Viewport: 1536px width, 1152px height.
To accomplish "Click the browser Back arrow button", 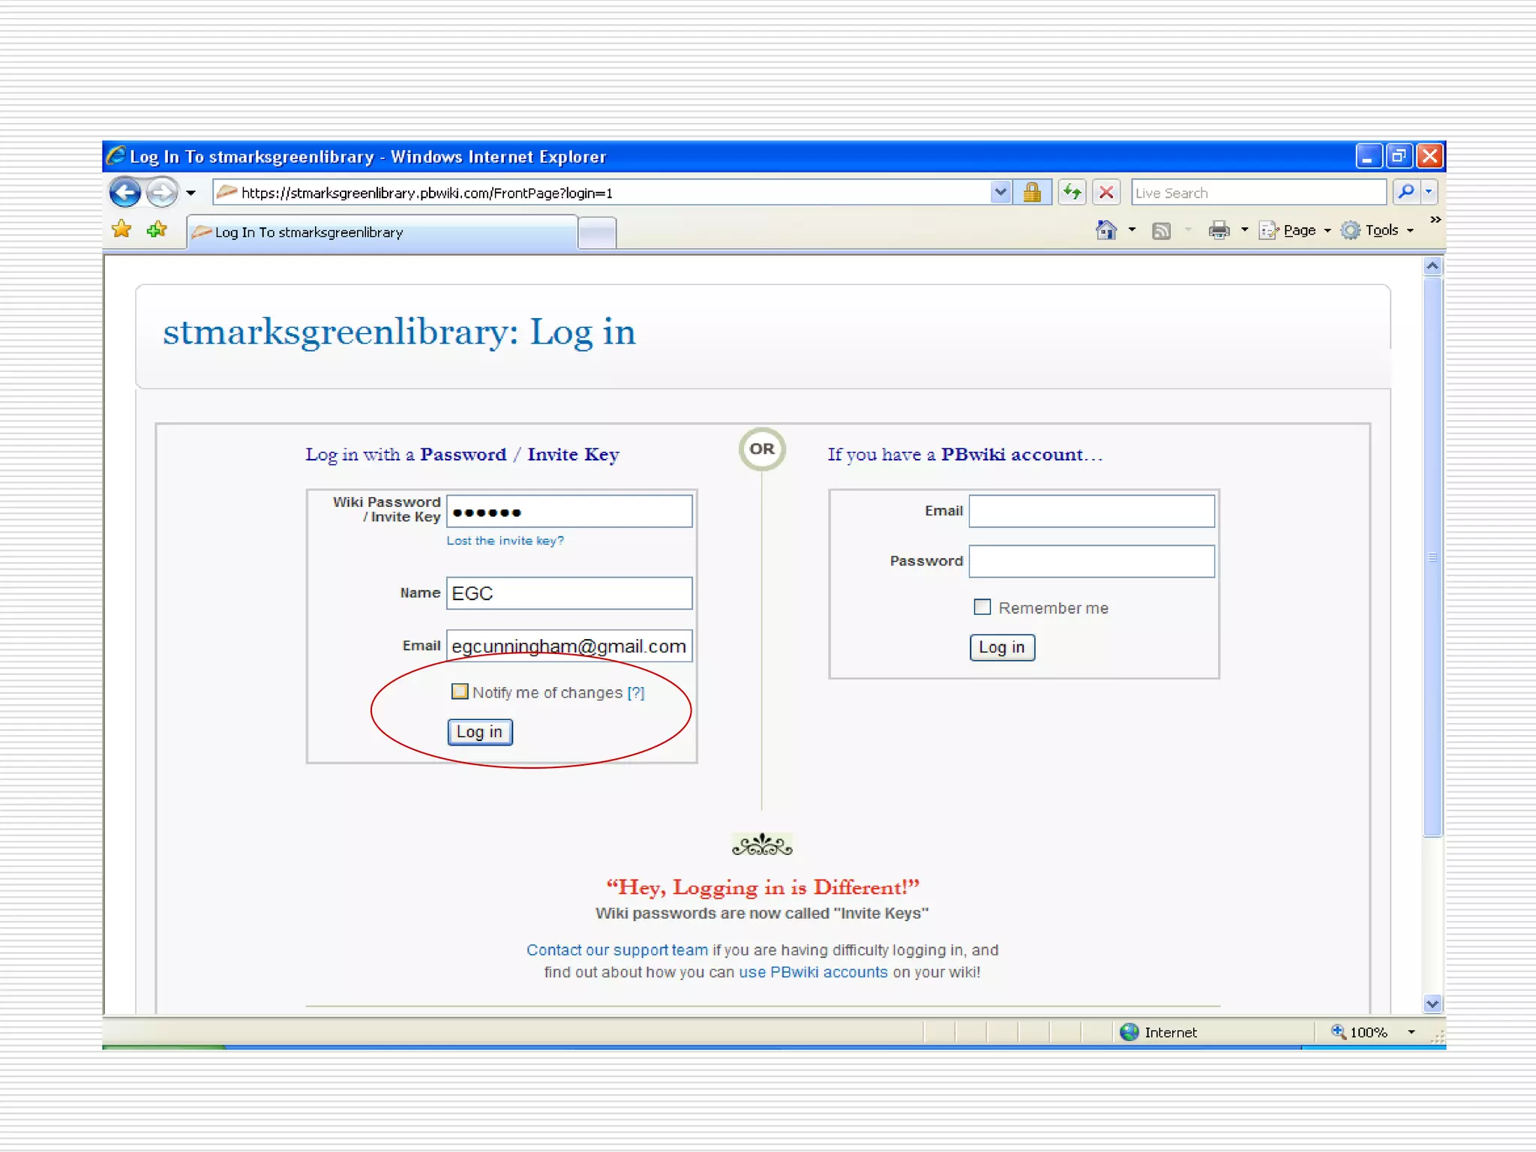I will click(x=124, y=193).
